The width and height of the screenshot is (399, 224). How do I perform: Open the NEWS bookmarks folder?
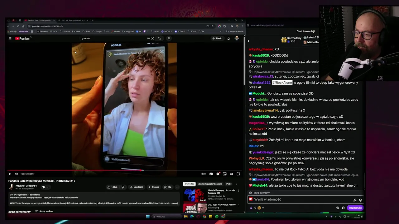click(155, 31)
